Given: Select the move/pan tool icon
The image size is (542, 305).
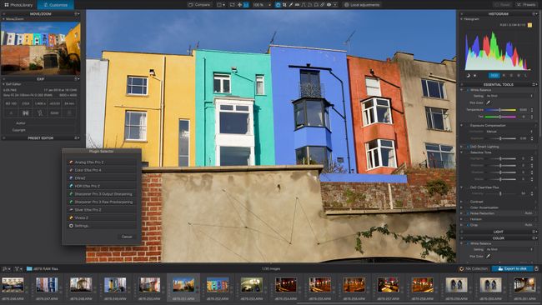Looking at the screenshot, I should tap(239, 5).
